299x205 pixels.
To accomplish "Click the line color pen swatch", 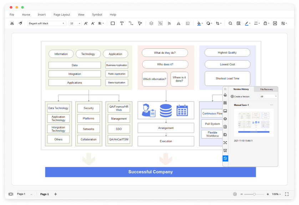I will 247,23.
